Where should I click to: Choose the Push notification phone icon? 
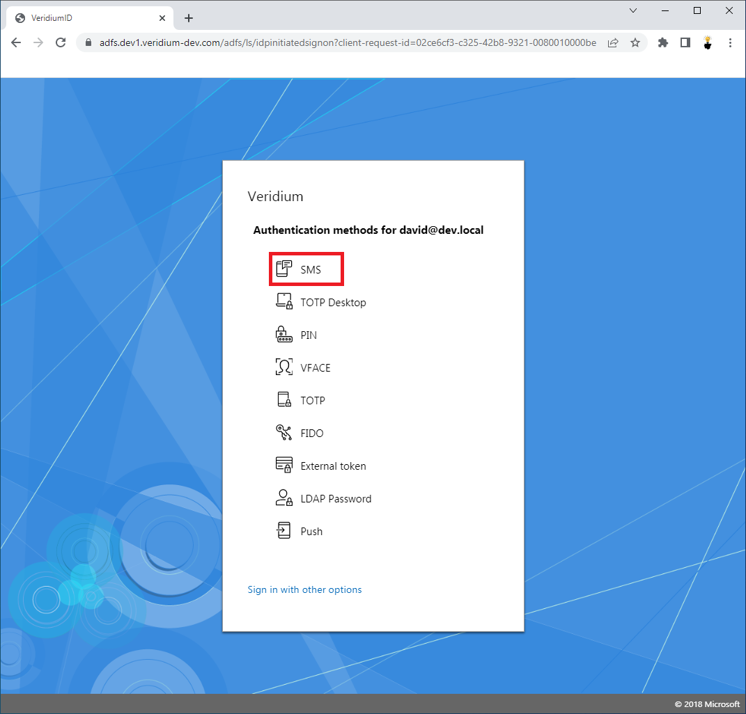tap(284, 531)
